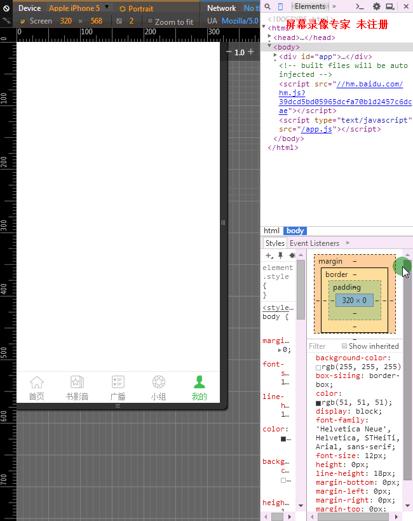Click the new style rule plus icon
This screenshot has height=521, width=413.
pyautogui.click(x=269, y=255)
